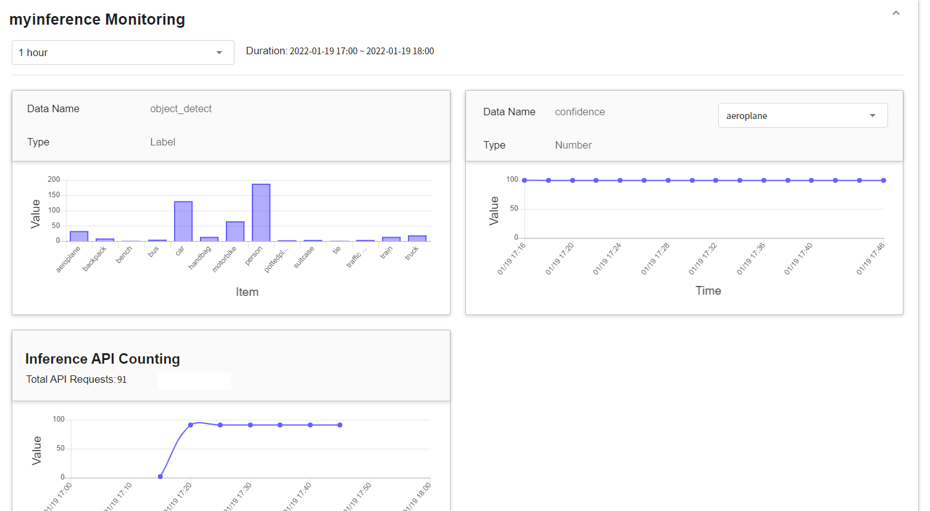Click the first data point in confidence chart
The image size is (930, 511).
525,180
